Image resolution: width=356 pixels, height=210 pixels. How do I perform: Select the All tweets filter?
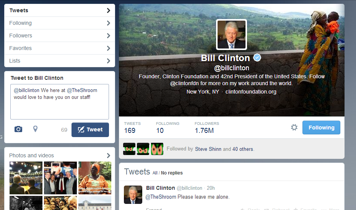pos(155,173)
